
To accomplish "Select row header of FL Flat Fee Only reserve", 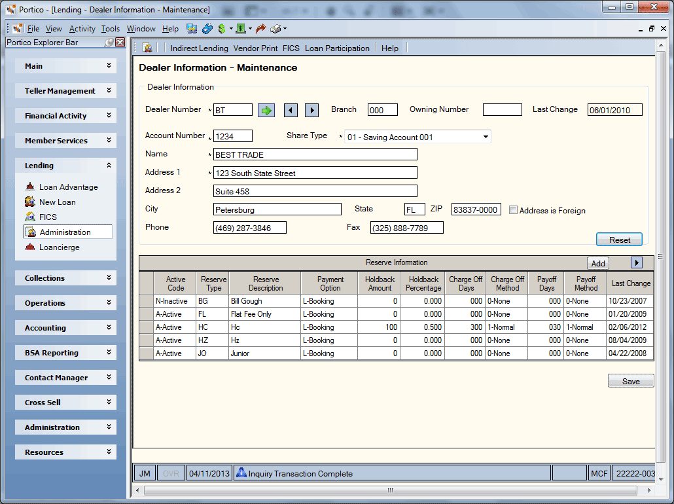I will [x=147, y=314].
